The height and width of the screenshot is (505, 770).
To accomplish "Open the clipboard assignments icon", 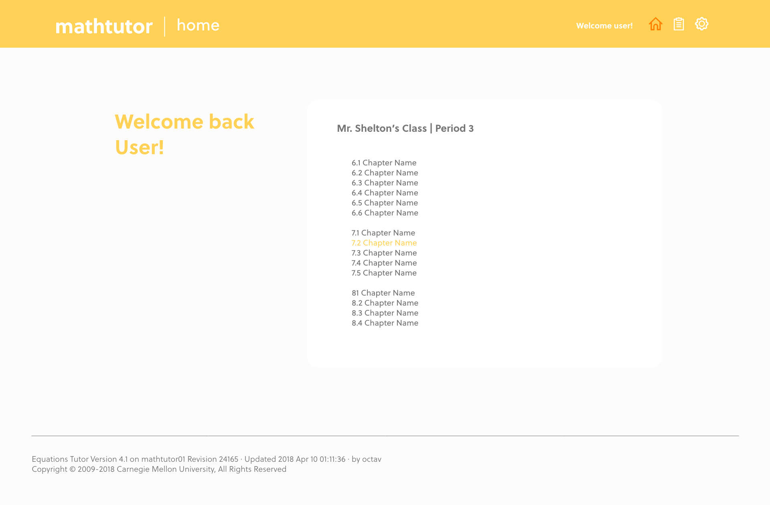I will [x=679, y=24].
